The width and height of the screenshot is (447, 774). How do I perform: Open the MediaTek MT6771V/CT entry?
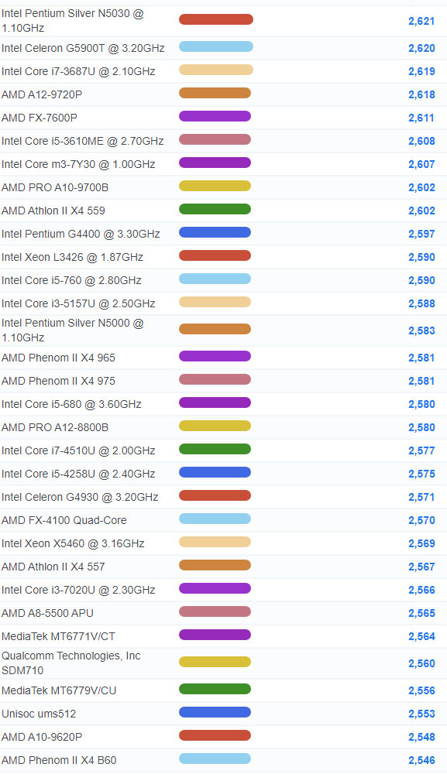[x=58, y=635]
